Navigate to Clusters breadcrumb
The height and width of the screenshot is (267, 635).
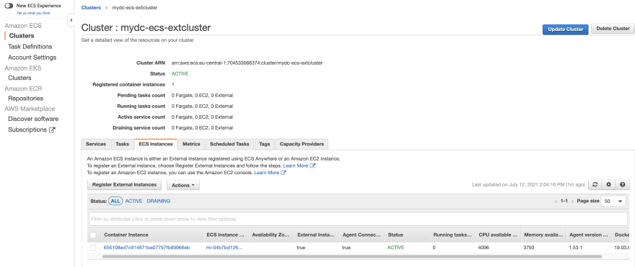(x=91, y=8)
